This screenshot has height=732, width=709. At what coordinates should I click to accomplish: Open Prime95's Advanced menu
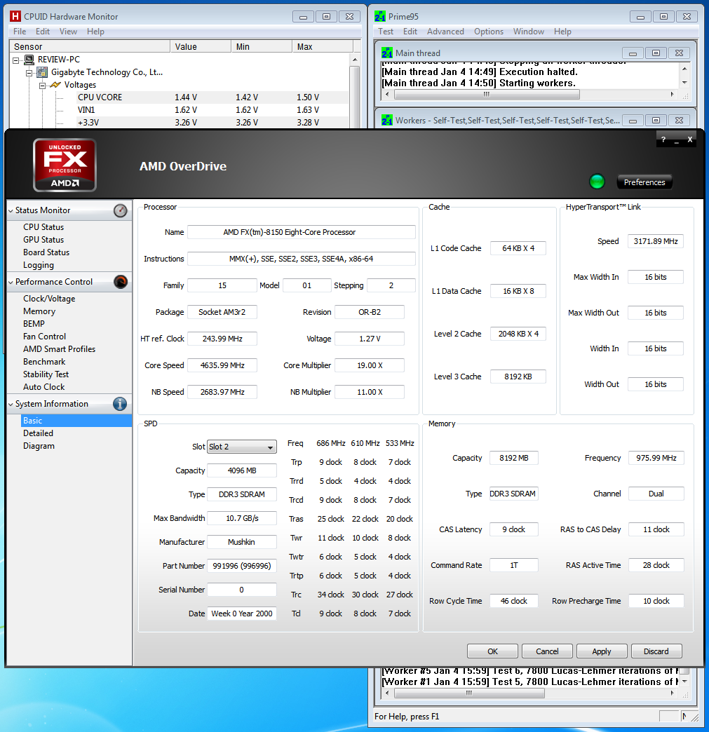447,31
